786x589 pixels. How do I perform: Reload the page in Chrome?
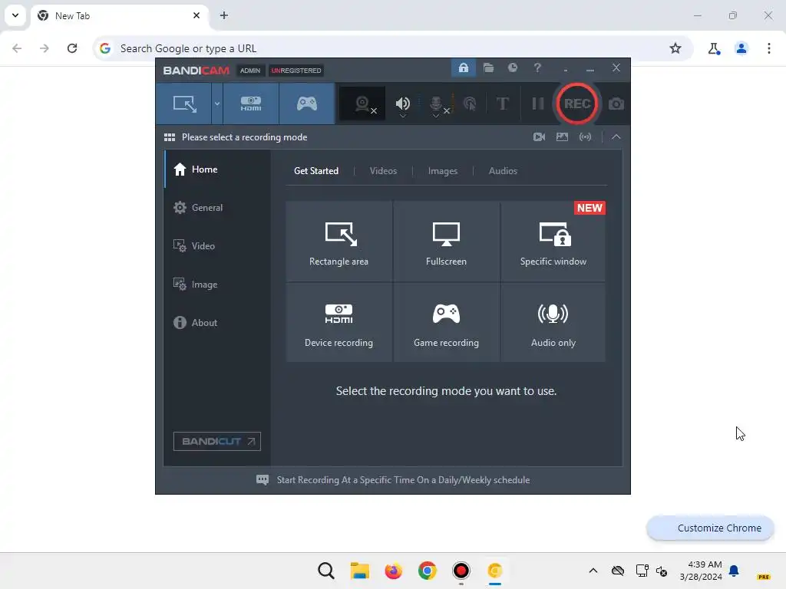[x=72, y=48]
